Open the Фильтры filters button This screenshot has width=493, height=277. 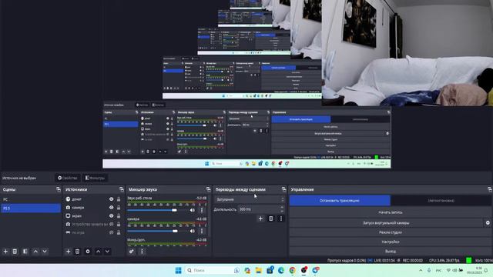[95, 178]
